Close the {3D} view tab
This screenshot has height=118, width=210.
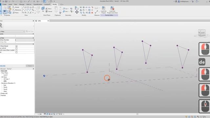tap(48, 21)
